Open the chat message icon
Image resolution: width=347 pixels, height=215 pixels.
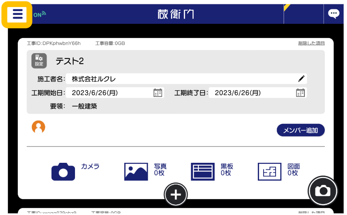(x=334, y=14)
